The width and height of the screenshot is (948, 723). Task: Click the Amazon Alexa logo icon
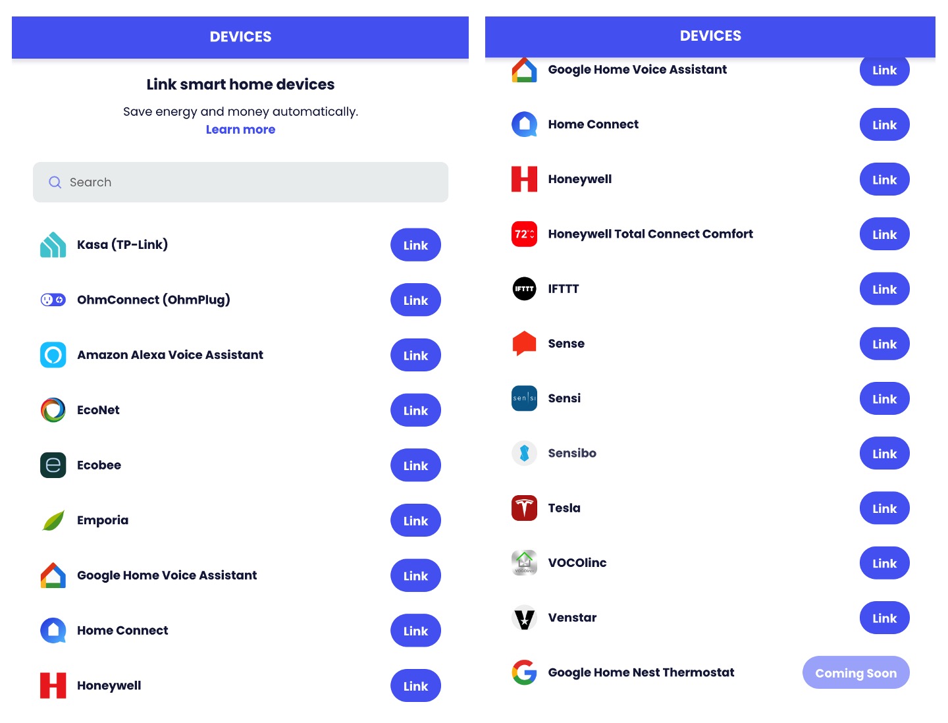pos(53,355)
